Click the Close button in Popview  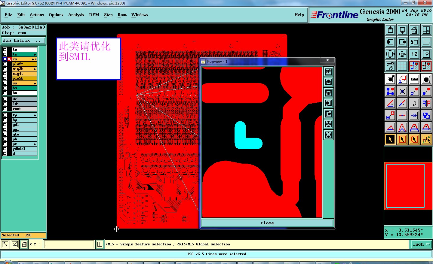pyautogui.click(x=267, y=223)
